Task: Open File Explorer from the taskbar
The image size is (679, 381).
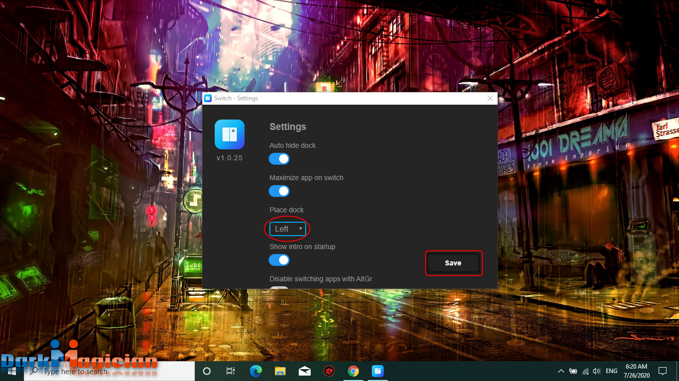Action: (280, 371)
